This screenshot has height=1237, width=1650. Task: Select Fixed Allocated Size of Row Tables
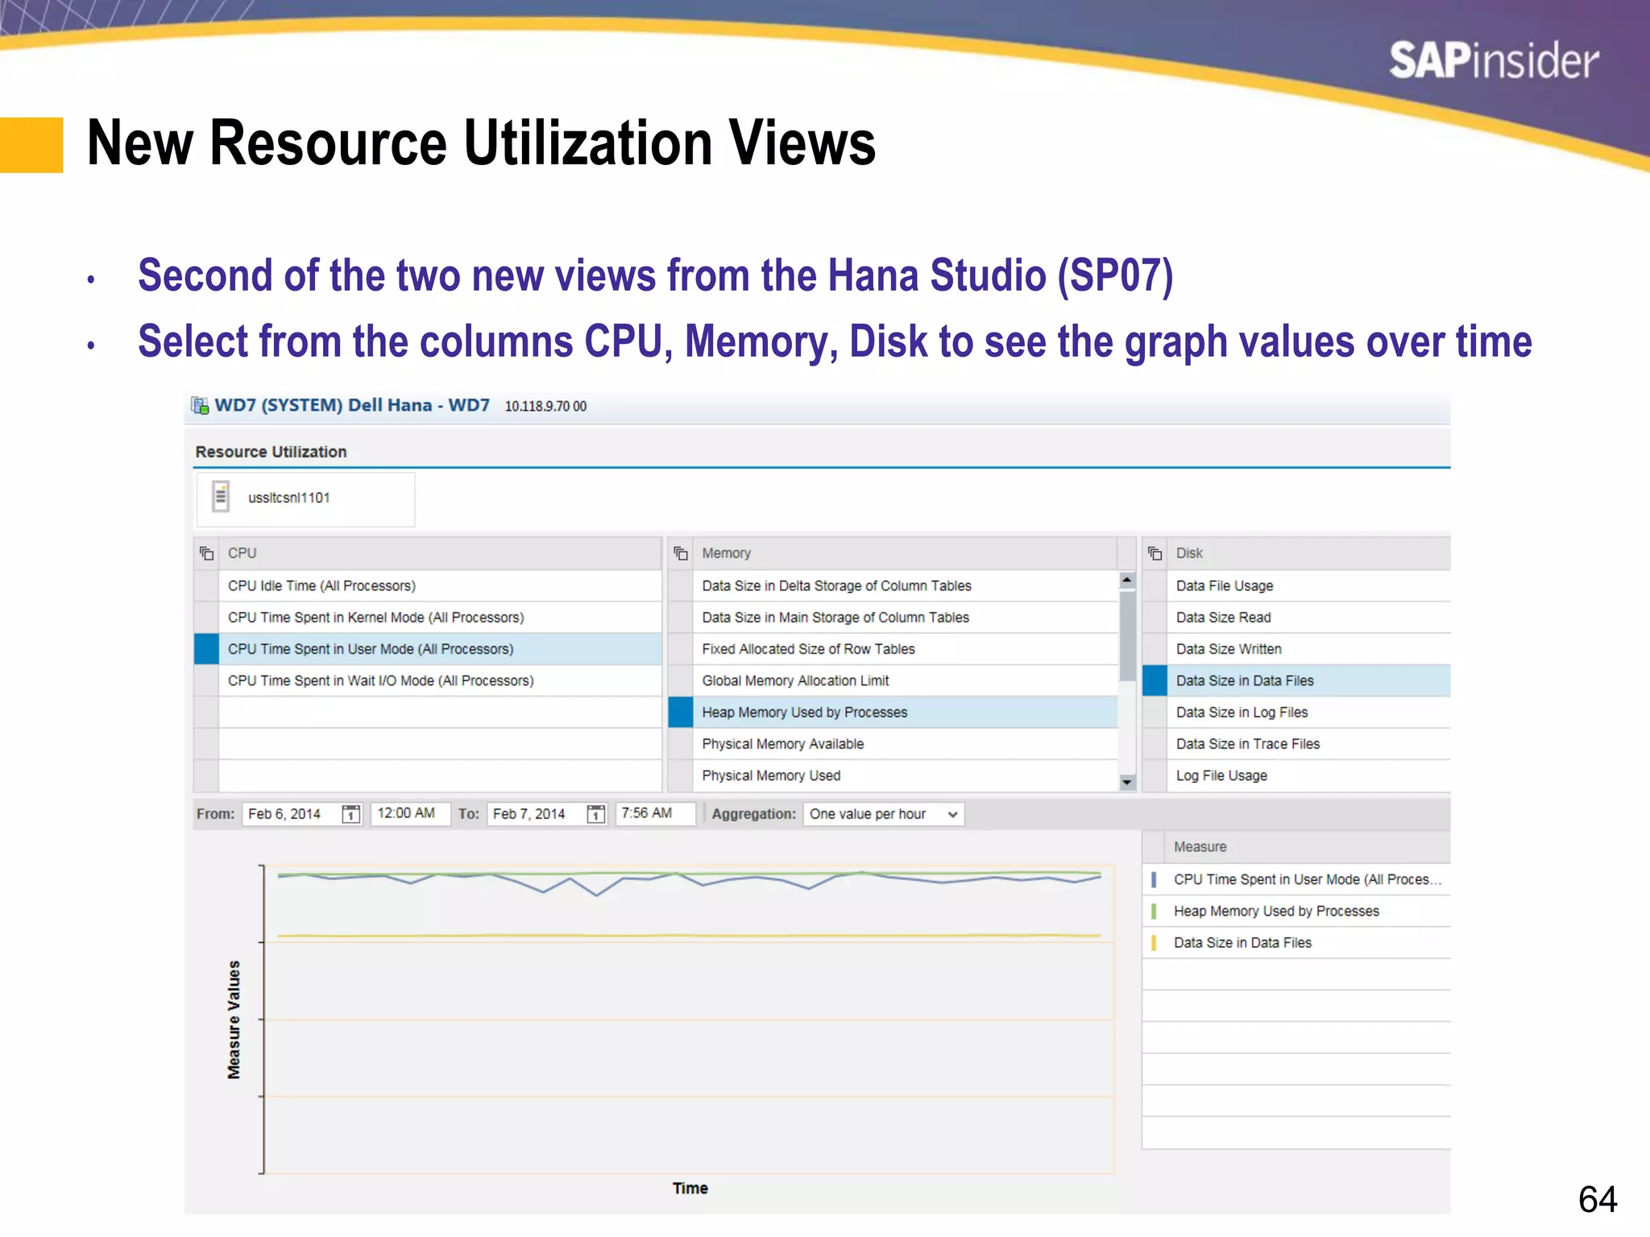[x=906, y=649]
